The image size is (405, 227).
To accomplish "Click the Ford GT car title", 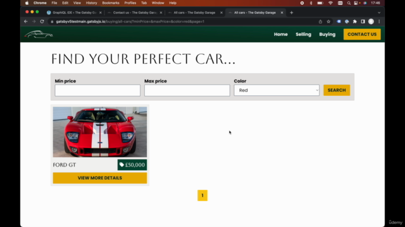I will [65, 165].
